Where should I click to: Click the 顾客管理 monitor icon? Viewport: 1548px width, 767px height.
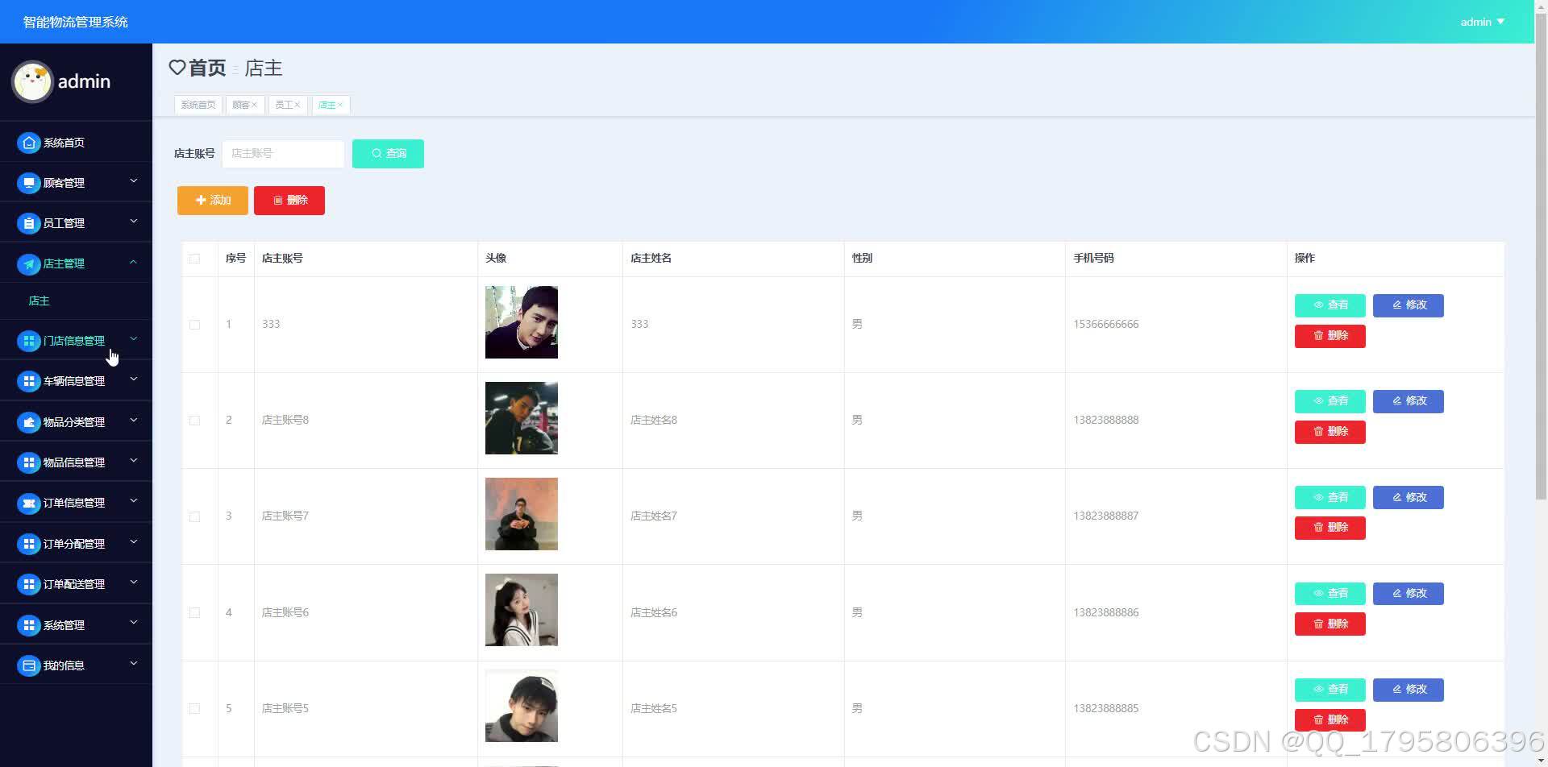(29, 183)
